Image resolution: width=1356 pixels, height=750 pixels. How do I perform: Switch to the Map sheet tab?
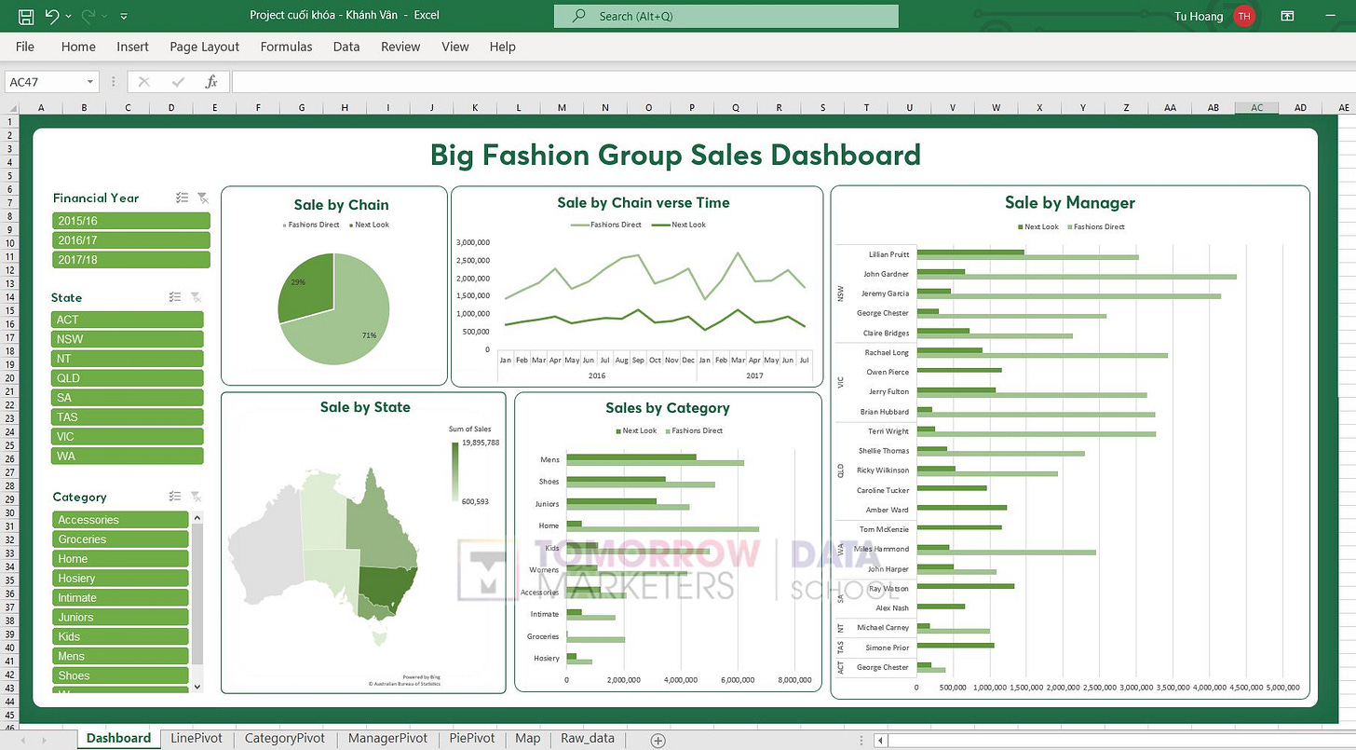pyautogui.click(x=527, y=739)
